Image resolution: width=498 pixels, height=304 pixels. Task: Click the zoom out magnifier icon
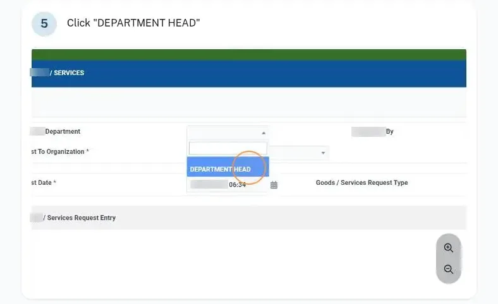pyautogui.click(x=449, y=269)
